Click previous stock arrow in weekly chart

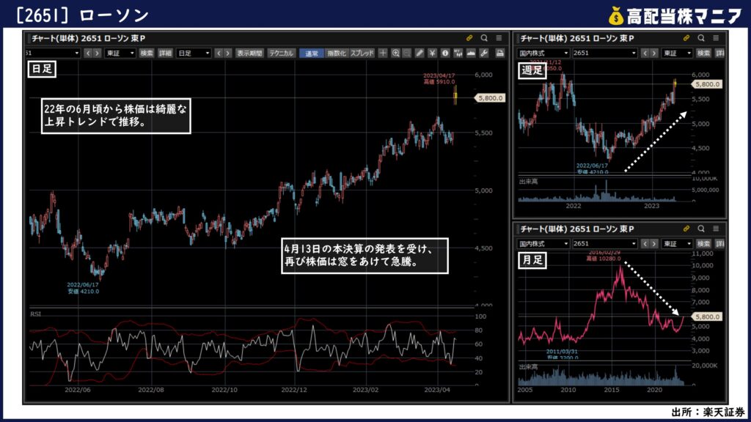click(x=645, y=53)
